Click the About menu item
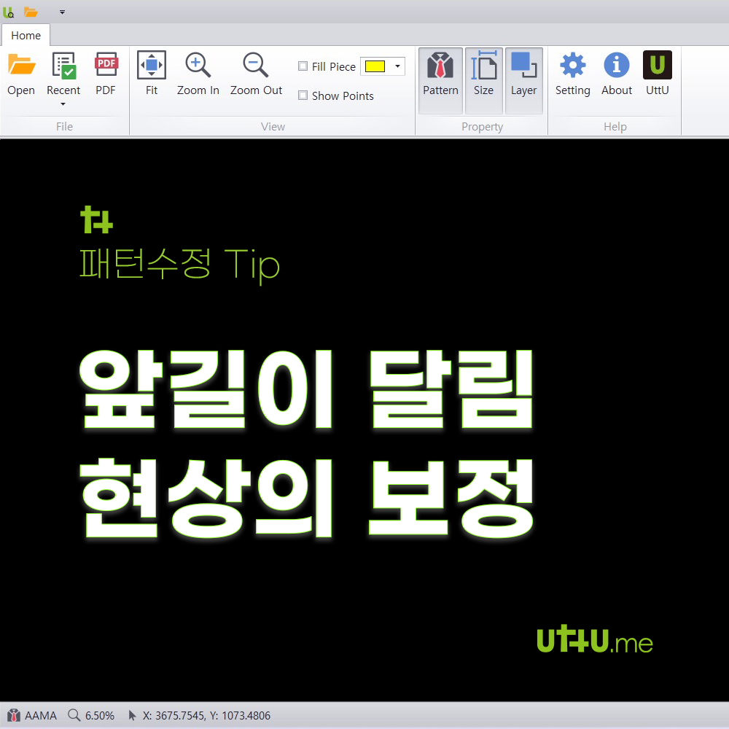Screen dimensions: 729x729 (x=616, y=73)
